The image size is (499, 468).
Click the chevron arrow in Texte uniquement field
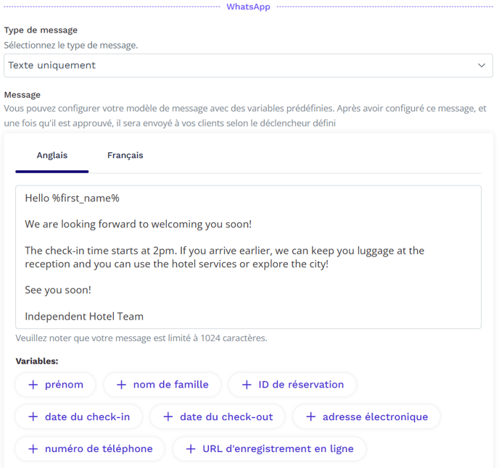coord(482,65)
